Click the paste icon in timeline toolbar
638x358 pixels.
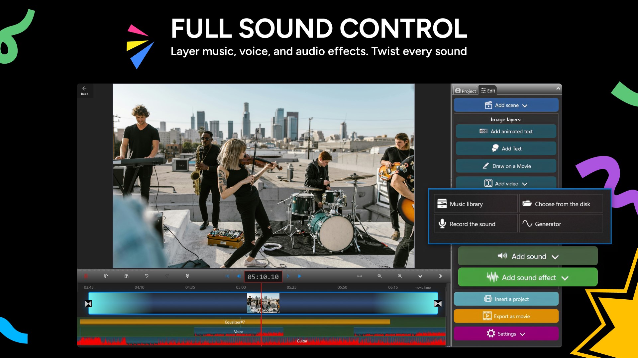(127, 276)
